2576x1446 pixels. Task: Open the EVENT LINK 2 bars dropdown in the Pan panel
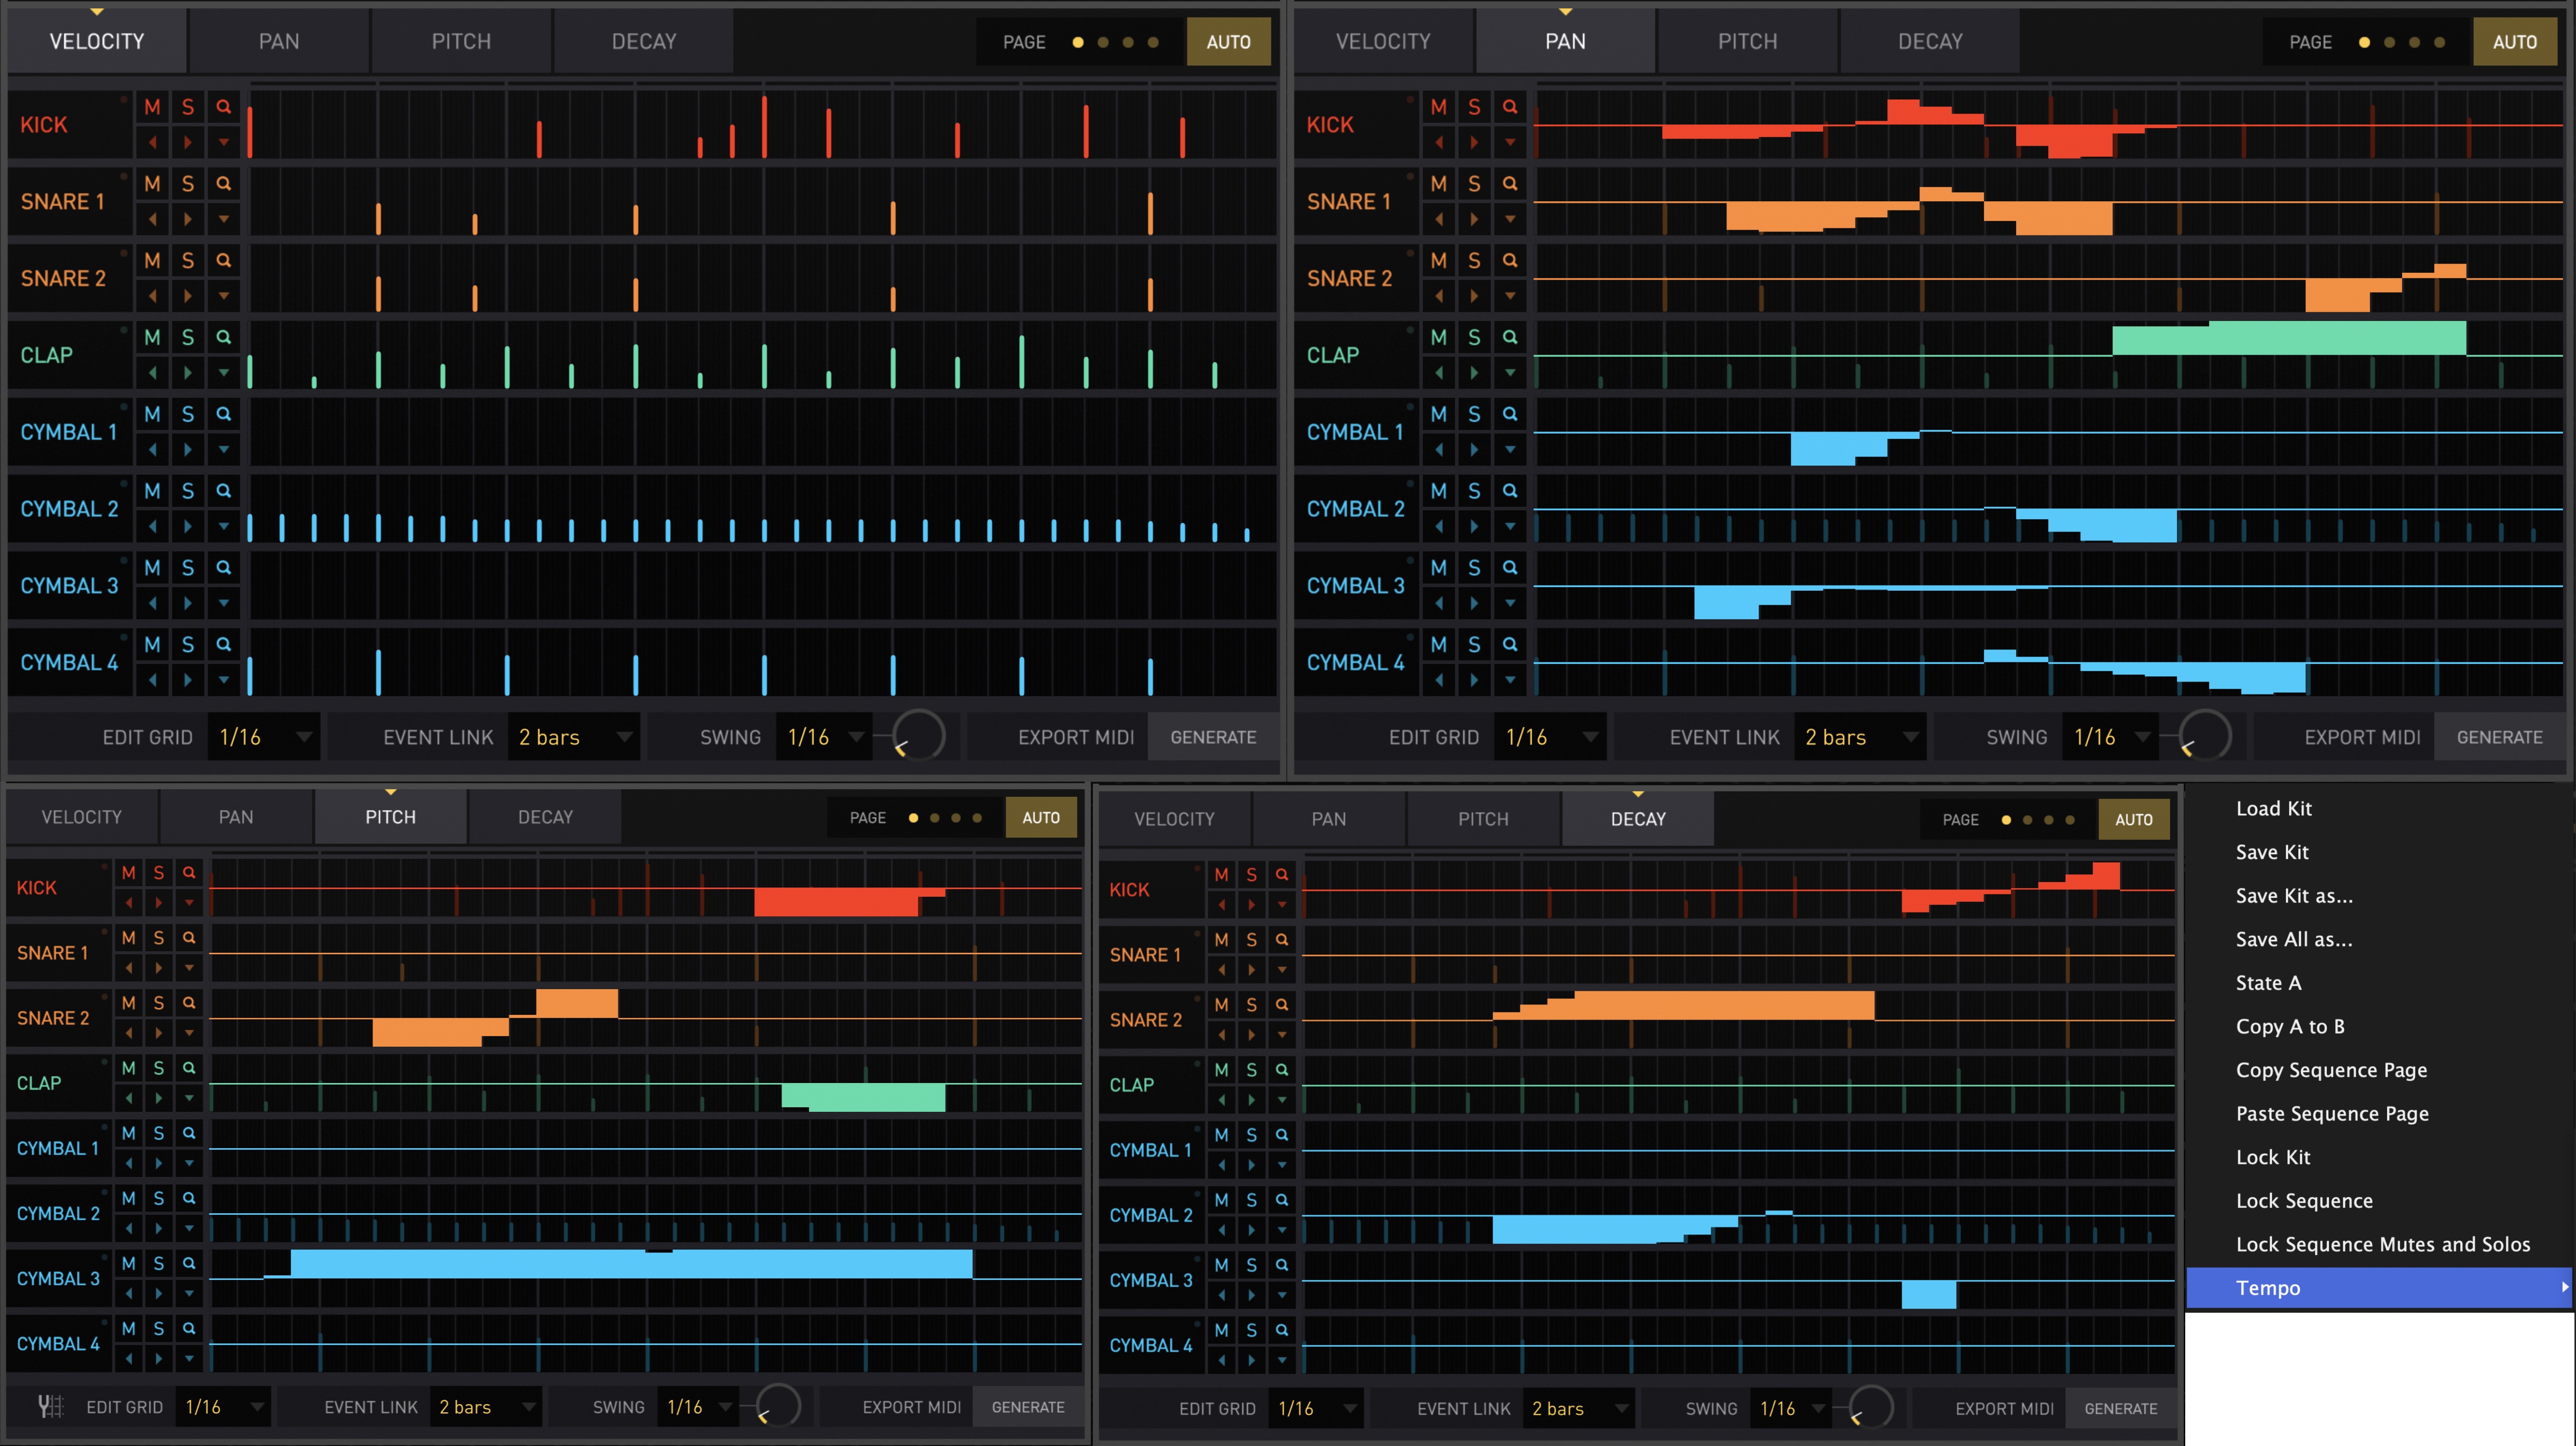(1860, 738)
